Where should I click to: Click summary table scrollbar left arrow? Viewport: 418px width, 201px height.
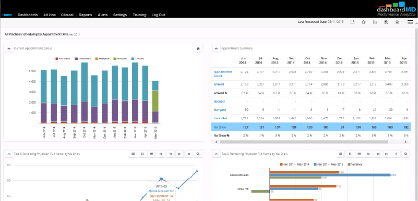pos(216,142)
